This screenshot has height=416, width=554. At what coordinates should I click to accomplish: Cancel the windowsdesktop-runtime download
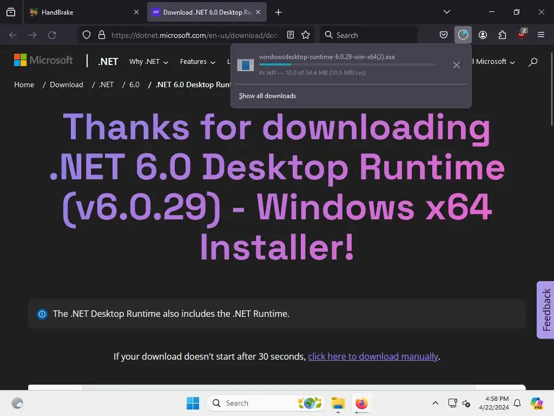[x=457, y=65]
